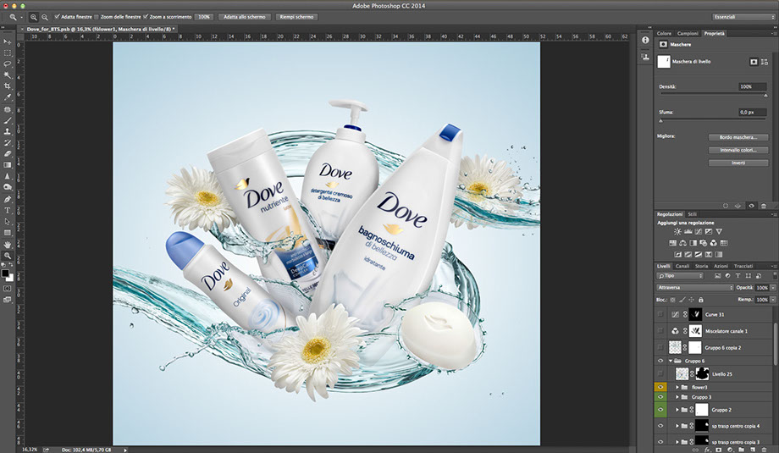The height and width of the screenshot is (453, 779).
Task: Hide the Gruppo 6 group
Action: coord(660,361)
